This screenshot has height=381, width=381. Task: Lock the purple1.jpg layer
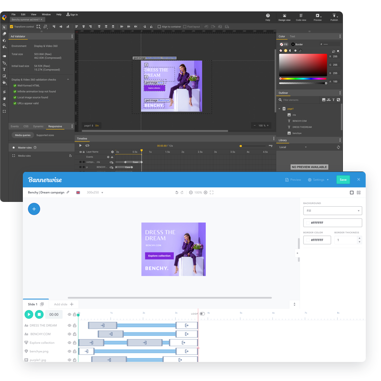(75, 360)
